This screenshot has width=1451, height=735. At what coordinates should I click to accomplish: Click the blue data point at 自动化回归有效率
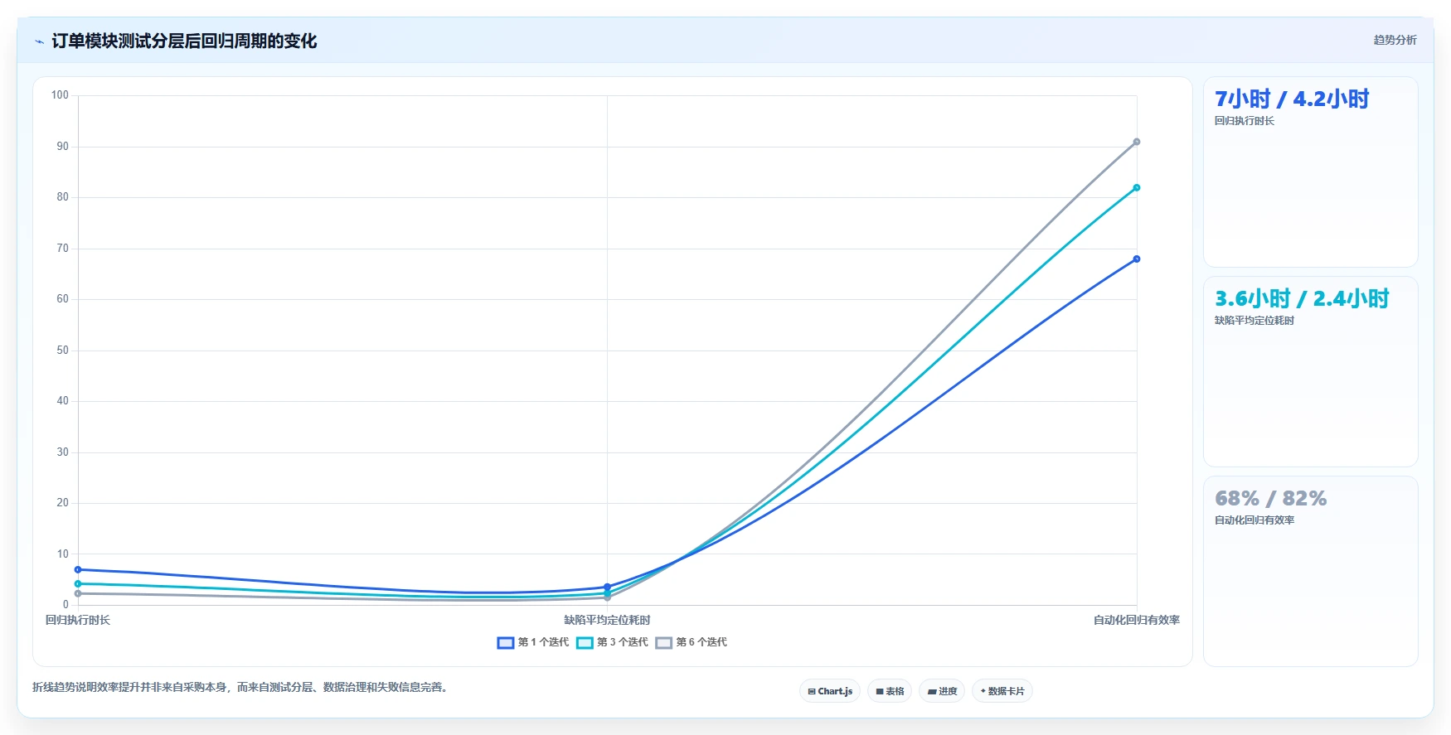[x=1137, y=259]
